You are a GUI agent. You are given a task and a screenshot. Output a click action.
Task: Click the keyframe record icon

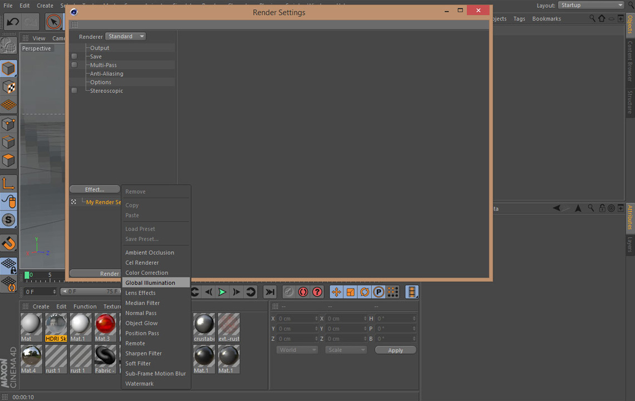pyautogui.click(x=302, y=291)
